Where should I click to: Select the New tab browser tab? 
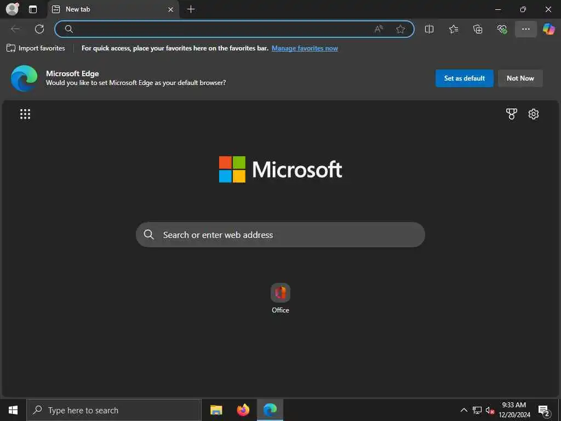tap(113, 9)
